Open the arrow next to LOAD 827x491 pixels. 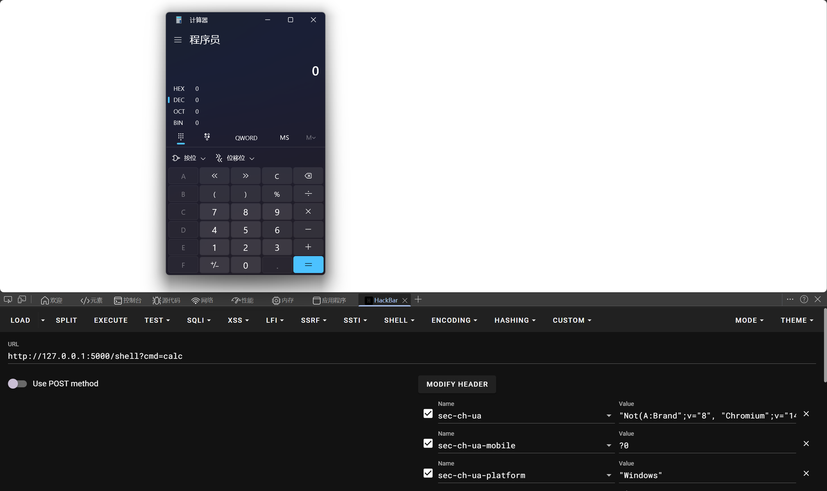tap(43, 320)
